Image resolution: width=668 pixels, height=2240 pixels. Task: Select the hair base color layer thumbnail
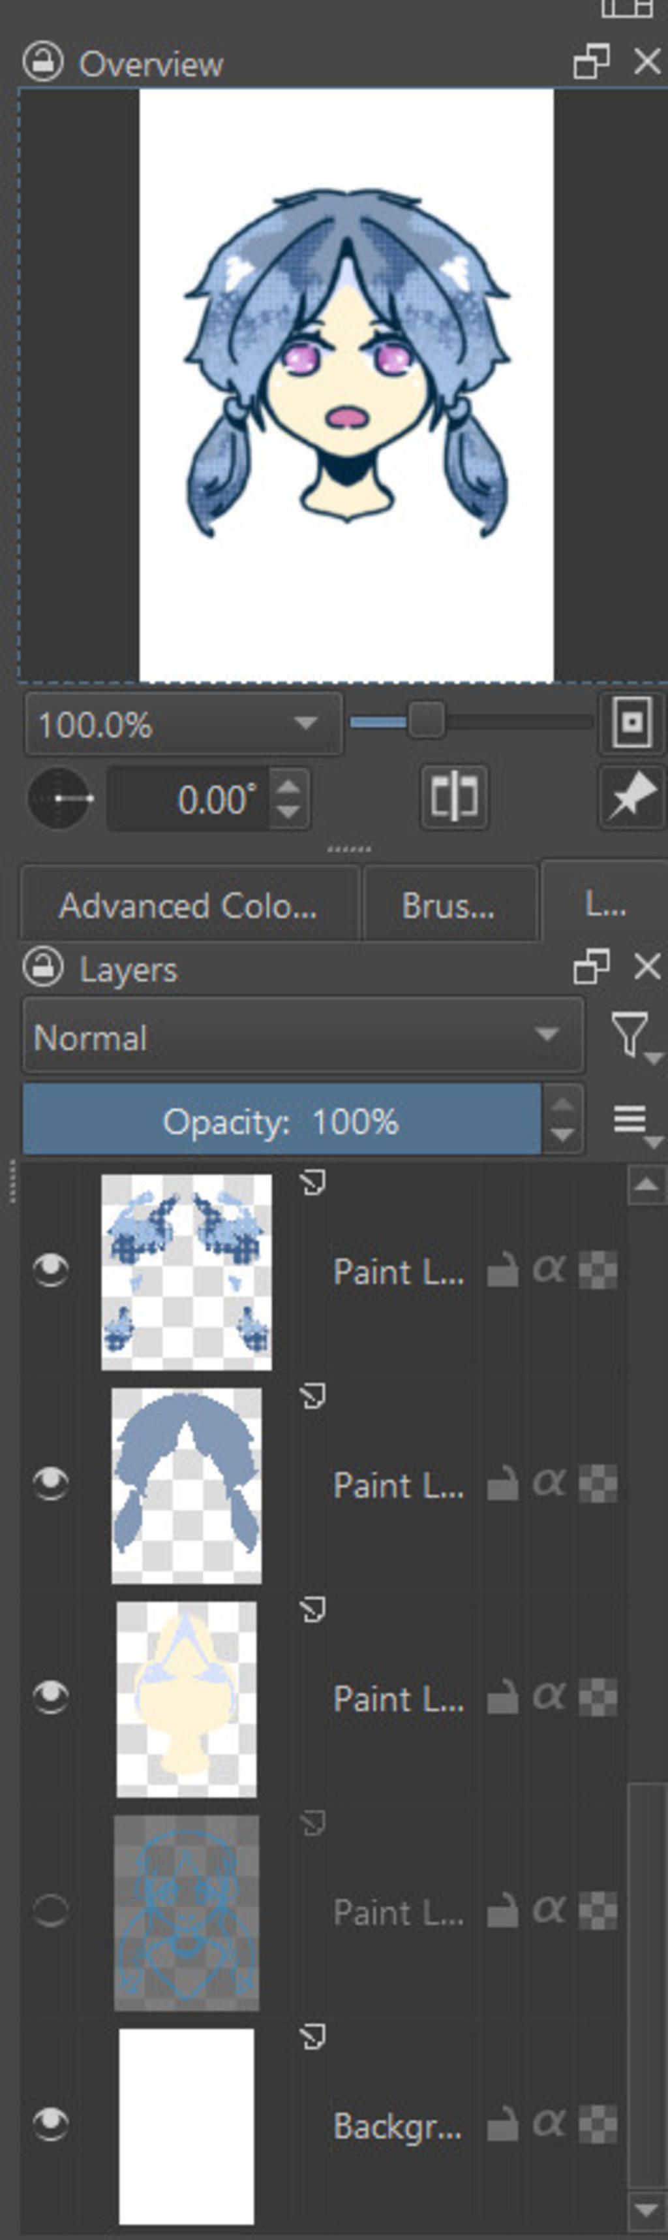click(186, 1484)
